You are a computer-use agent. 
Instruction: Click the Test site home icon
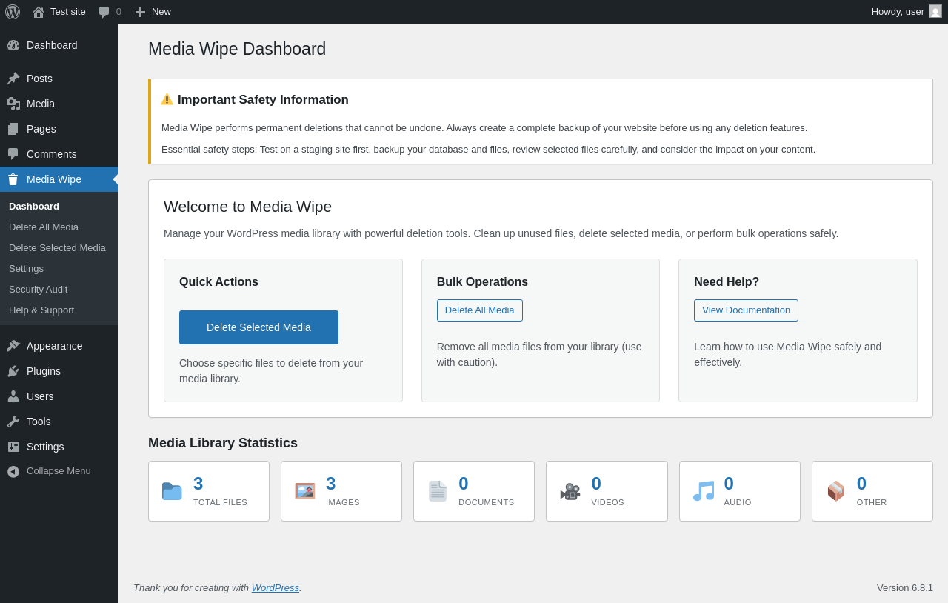coord(39,12)
